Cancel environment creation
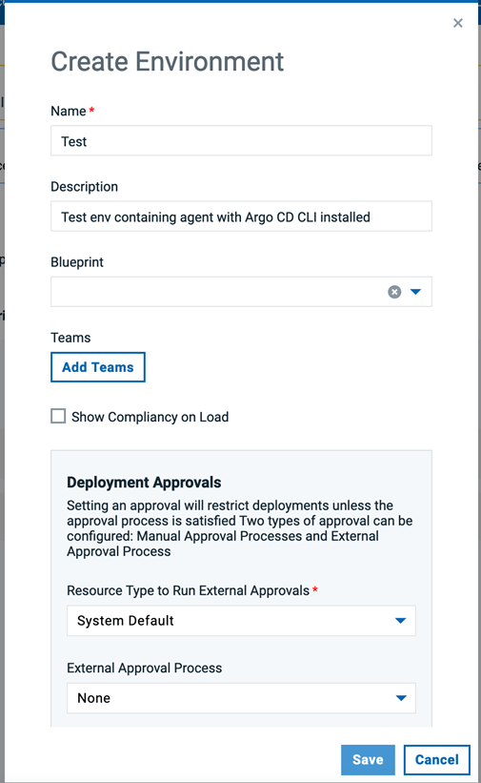The width and height of the screenshot is (481, 783). [x=436, y=759]
